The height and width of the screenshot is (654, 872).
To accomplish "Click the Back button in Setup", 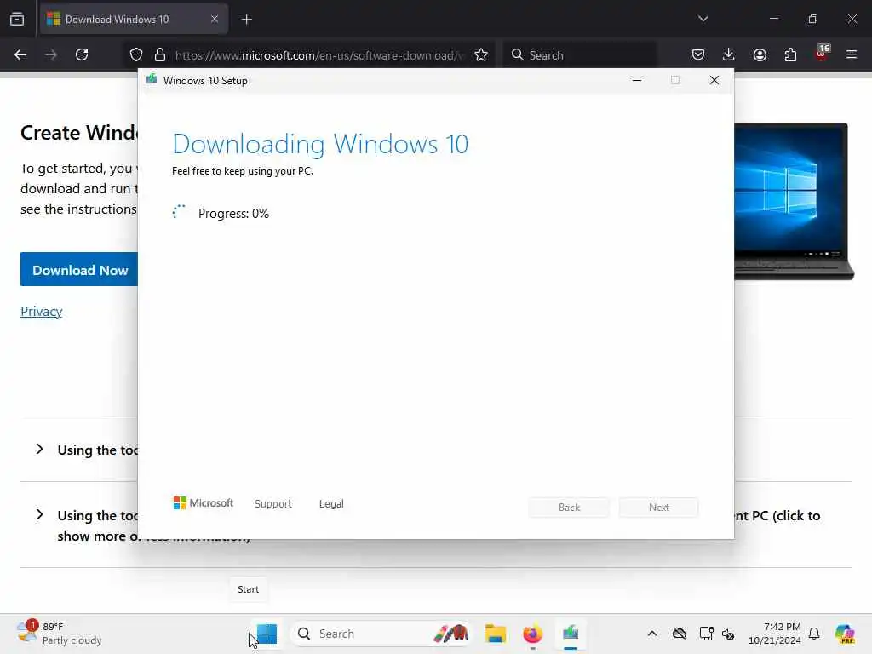I will 569,508.
